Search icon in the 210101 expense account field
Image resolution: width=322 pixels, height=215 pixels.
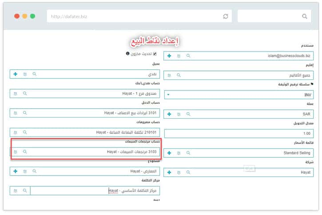[25, 133]
